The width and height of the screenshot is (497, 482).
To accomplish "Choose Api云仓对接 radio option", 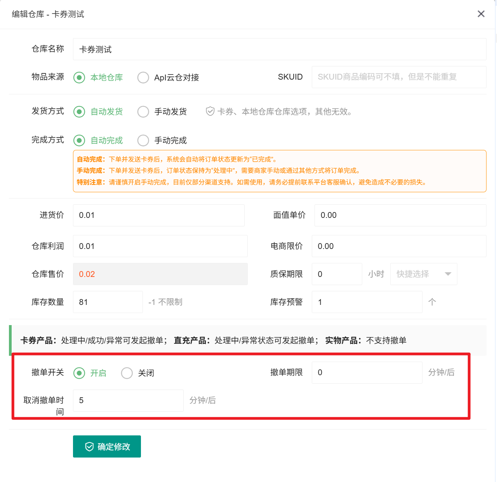I will 143,78.
